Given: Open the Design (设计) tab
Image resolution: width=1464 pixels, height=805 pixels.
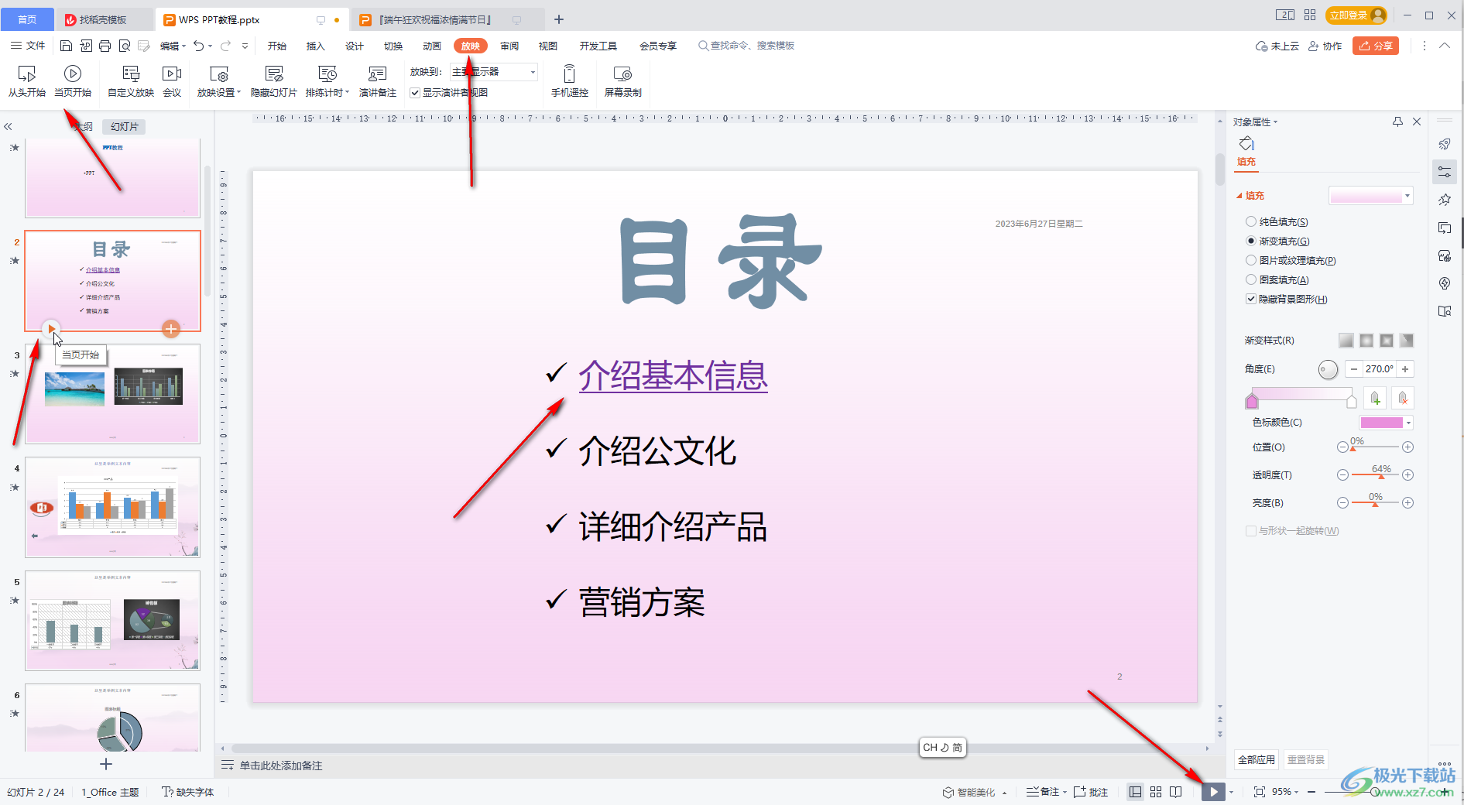Looking at the screenshot, I should [x=355, y=46].
